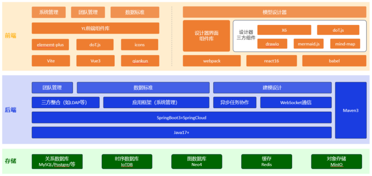Select the 时序数据库 IoTDB storage box
The width and height of the screenshot is (372, 176).
click(127, 162)
